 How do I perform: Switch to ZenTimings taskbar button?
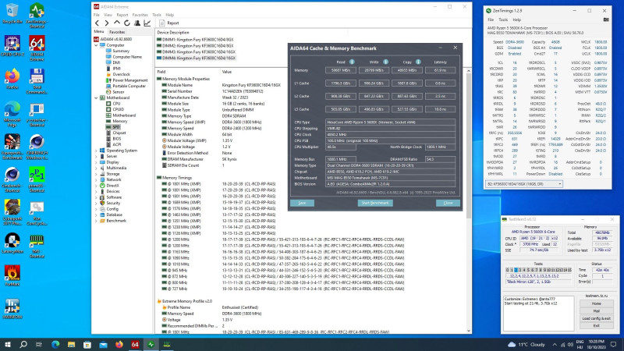[x=151, y=344]
